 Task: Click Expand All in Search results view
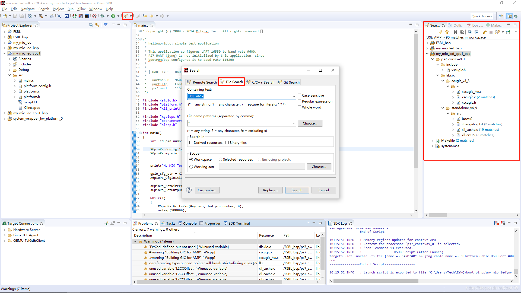(470, 32)
